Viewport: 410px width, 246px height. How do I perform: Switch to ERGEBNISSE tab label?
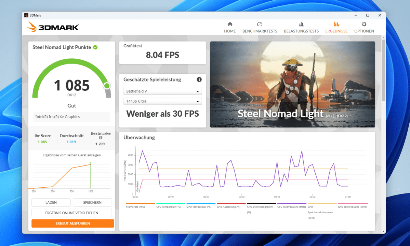(x=336, y=31)
